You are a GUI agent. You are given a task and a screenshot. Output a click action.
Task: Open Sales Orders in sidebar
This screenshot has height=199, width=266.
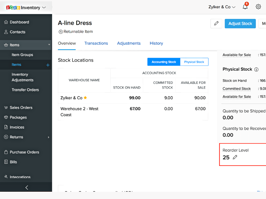click(21, 108)
